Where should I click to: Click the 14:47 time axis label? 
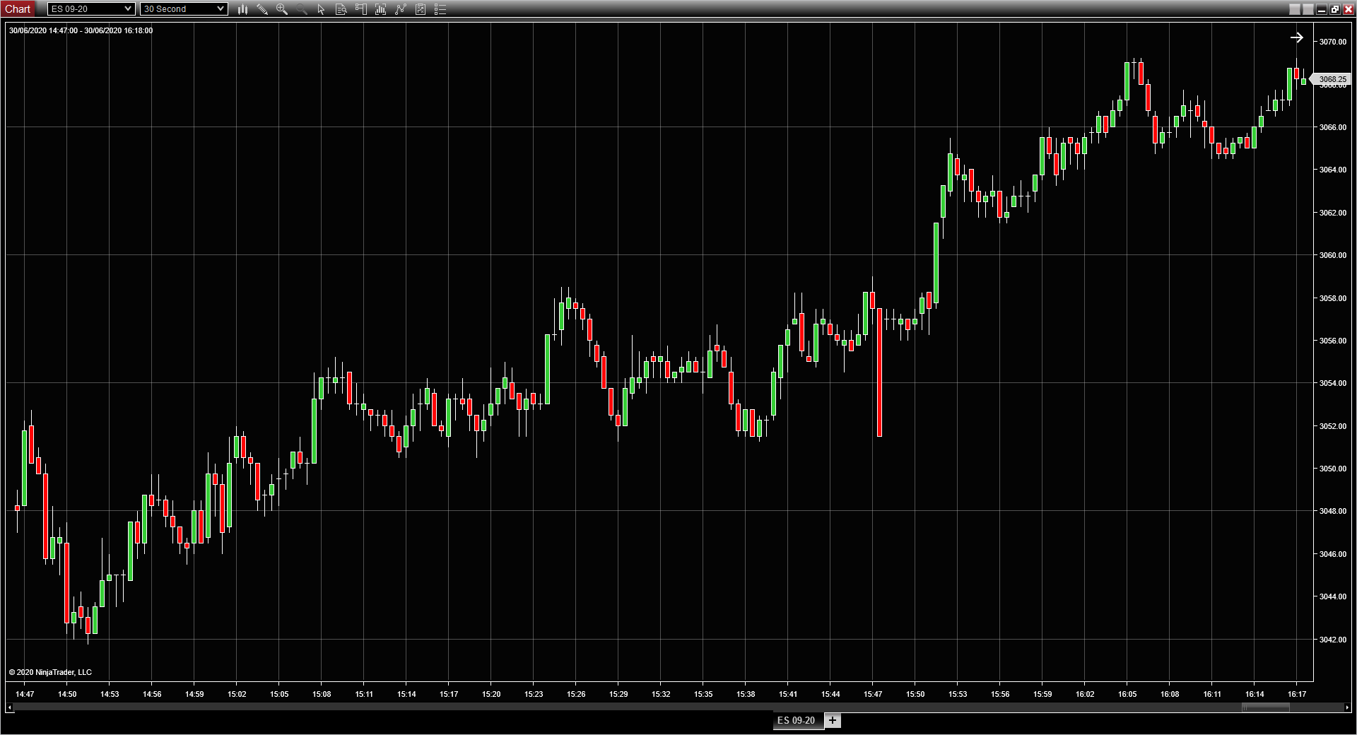click(x=25, y=694)
